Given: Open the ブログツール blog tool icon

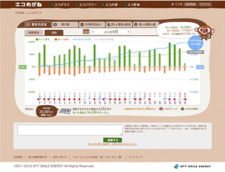Looking at the screenshot, I should [161, 109].
